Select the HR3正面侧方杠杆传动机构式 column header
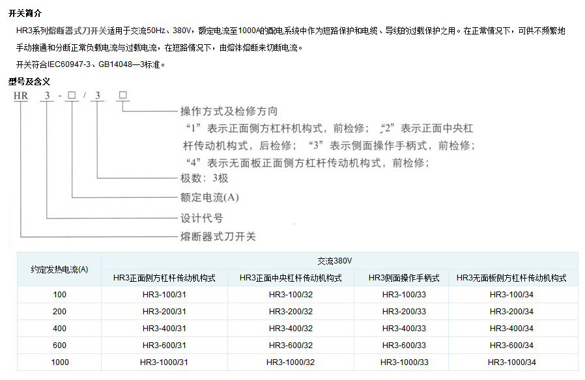Screen dimensions: 585x380 pyautogui.click(x=164, y=278)
